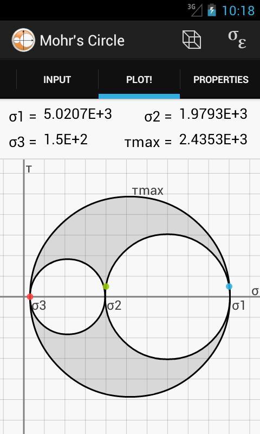Select the σ2 value 1.9793E+3
The image size is (260, 434).
click(x=213, y=114)
